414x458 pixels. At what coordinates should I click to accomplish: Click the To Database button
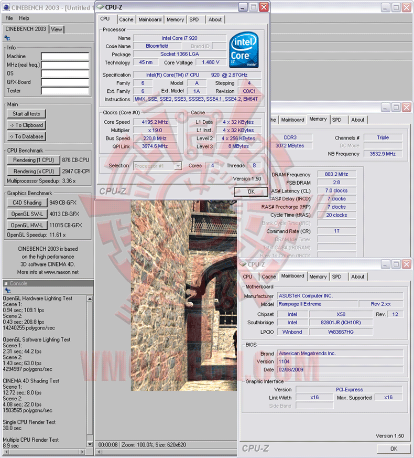pos(26,136)
